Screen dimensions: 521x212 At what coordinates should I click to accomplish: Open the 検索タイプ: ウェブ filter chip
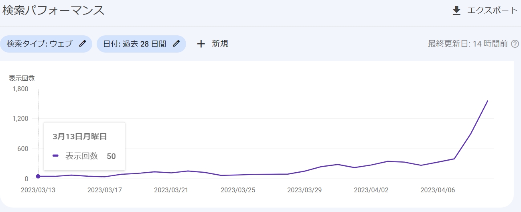click(40, 44)
